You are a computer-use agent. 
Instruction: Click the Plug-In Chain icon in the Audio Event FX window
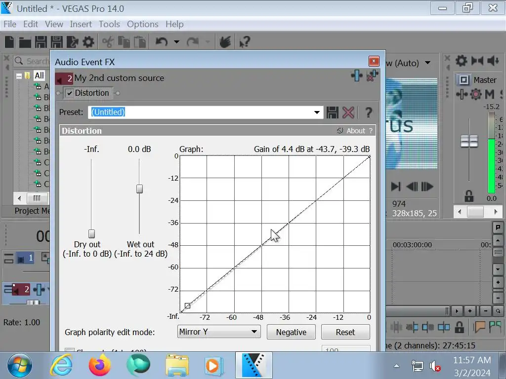pyautogui.click(x=357, y=76)
